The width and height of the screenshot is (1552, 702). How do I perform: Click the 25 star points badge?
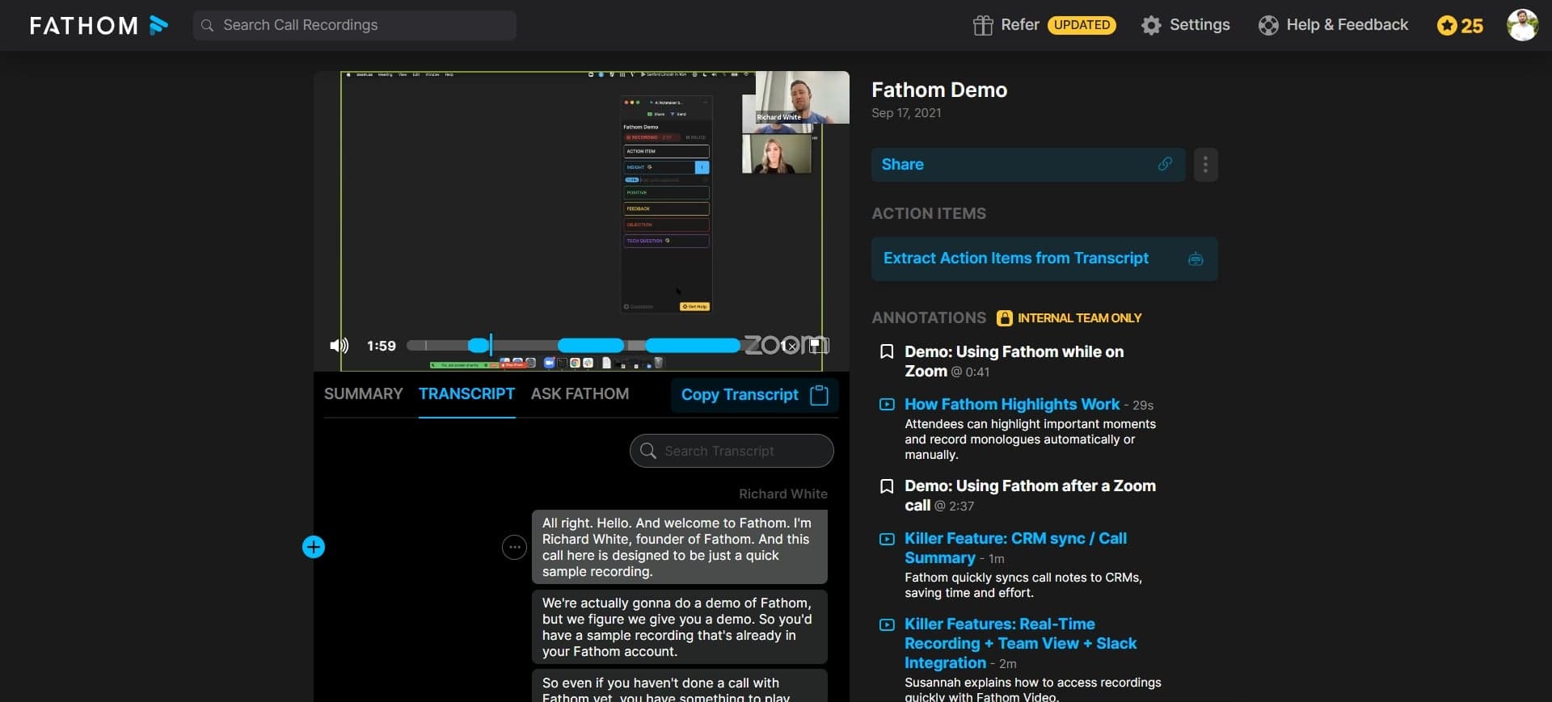point(1460,26)
